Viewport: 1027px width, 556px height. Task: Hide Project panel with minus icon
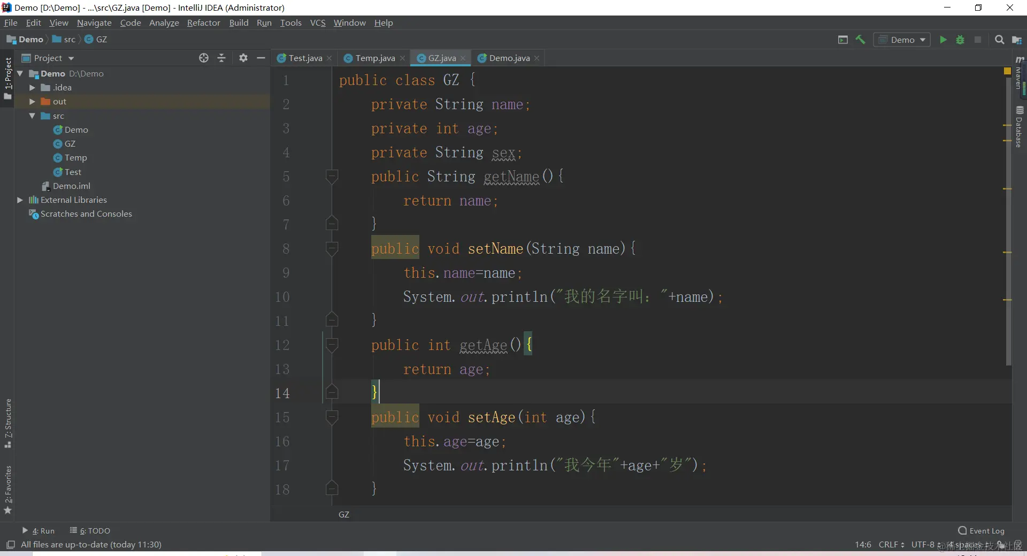[x=261, y=58]
